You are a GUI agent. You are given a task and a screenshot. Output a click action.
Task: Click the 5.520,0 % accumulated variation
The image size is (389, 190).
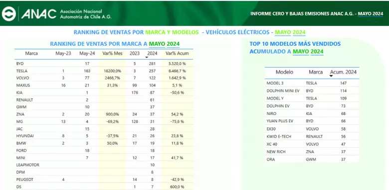pyautogui.click(x=177, y=64)
